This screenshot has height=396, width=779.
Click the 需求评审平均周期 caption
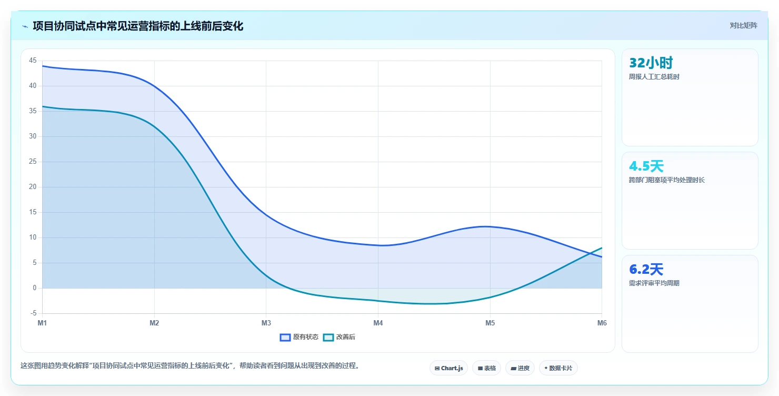coord(654,283)
